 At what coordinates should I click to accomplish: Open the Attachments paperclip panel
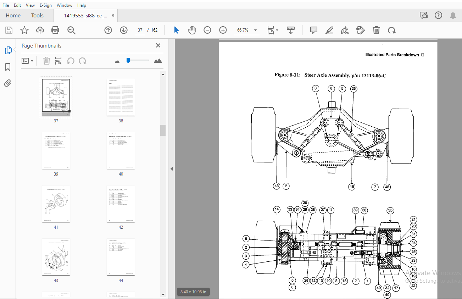click(8, 83)
